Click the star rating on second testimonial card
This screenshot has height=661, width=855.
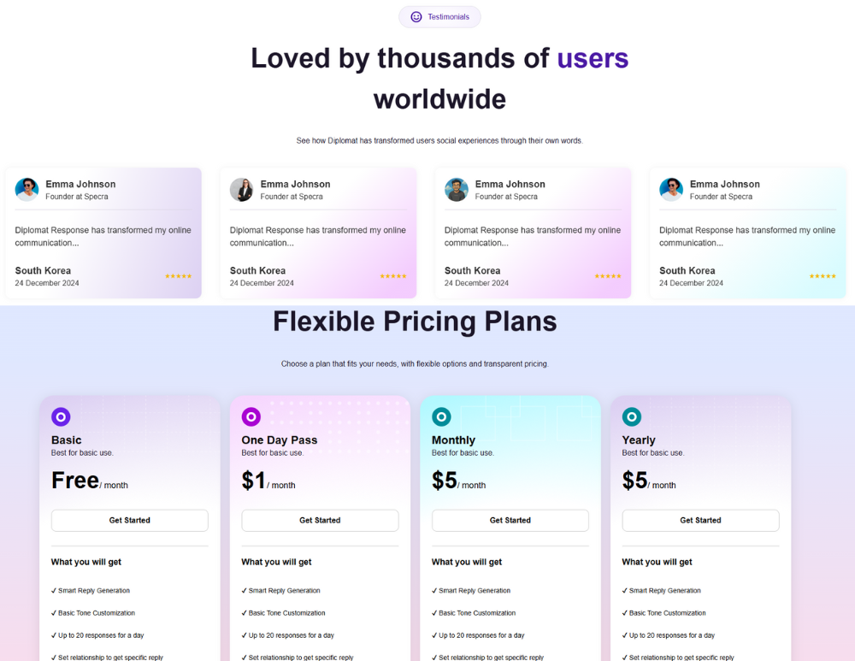point(393,276)
